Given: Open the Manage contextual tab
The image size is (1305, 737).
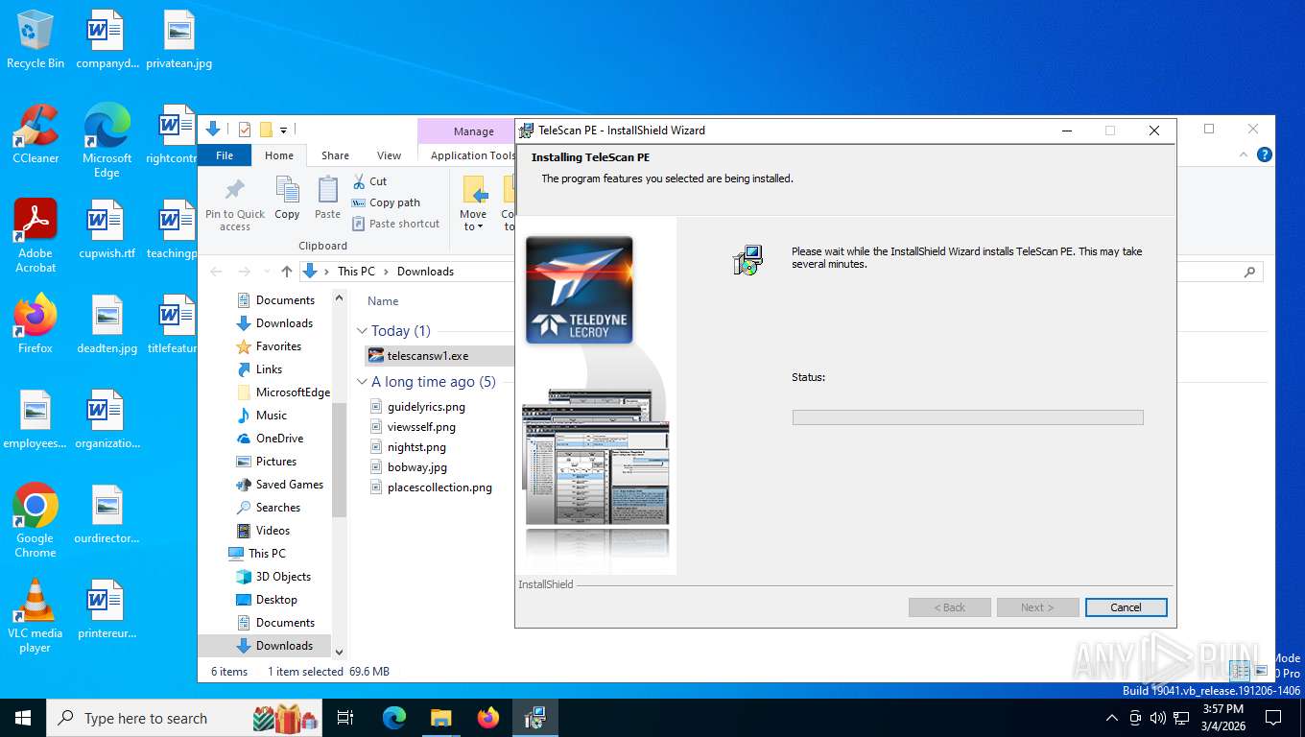Looking at the screenshot, I should (473, 131).
